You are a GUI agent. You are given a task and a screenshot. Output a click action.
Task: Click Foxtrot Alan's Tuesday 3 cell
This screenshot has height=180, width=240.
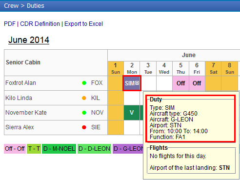pos(149,83)
